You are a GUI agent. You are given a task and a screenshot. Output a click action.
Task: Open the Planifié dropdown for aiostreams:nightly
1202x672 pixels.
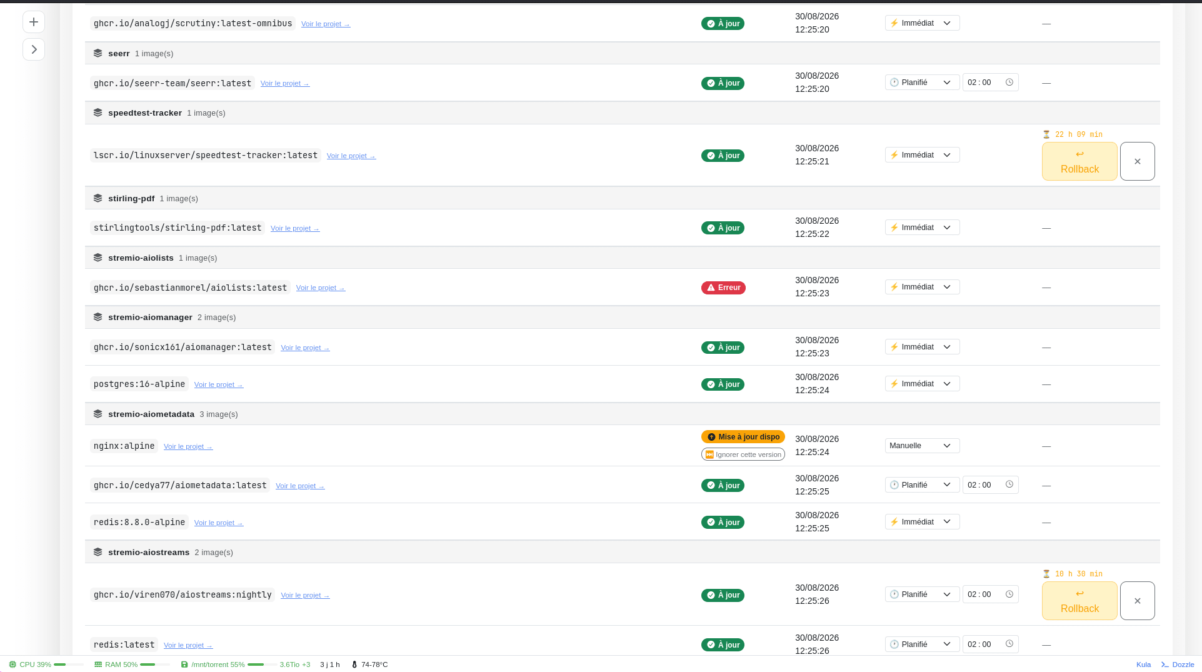(x=923, y=594)
